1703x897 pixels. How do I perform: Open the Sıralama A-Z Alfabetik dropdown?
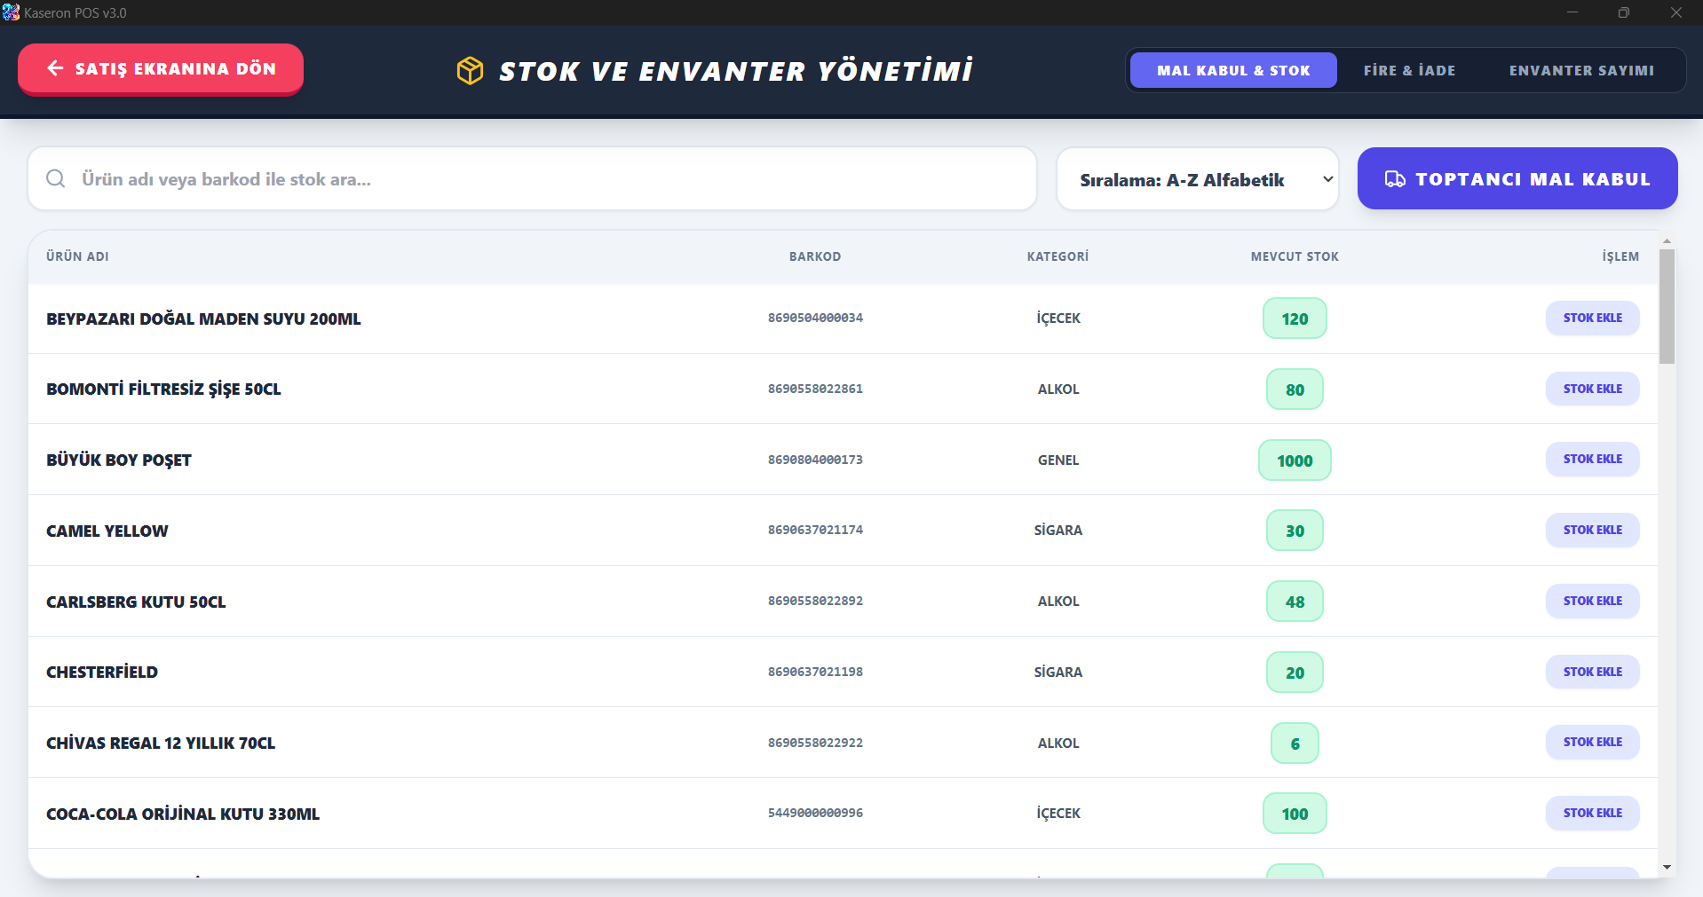(x=1197, y=179)
